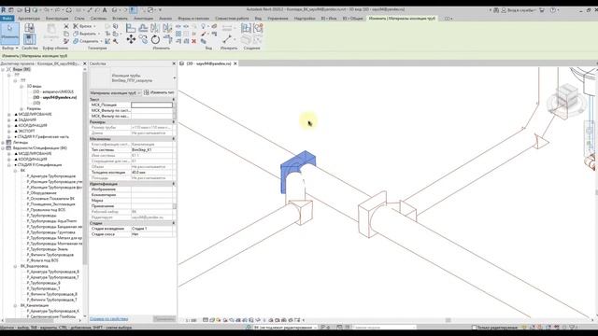This screenshot has height=336, width=598.
Task: Click the Trim/Extend tool icon
Action: (x=167, y=39)
